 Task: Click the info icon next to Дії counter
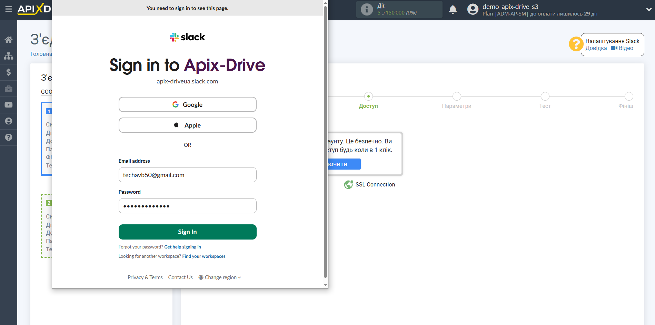367,9
